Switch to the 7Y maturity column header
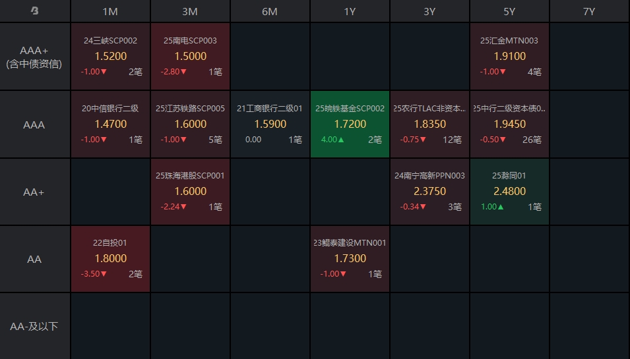 tap(589, 11)
